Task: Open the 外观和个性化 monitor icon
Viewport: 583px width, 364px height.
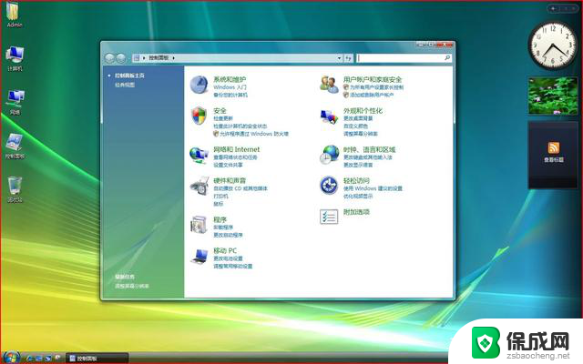Action: [329, 117]
